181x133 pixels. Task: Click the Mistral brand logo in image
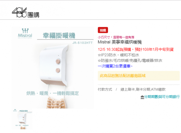click(25, 33)
